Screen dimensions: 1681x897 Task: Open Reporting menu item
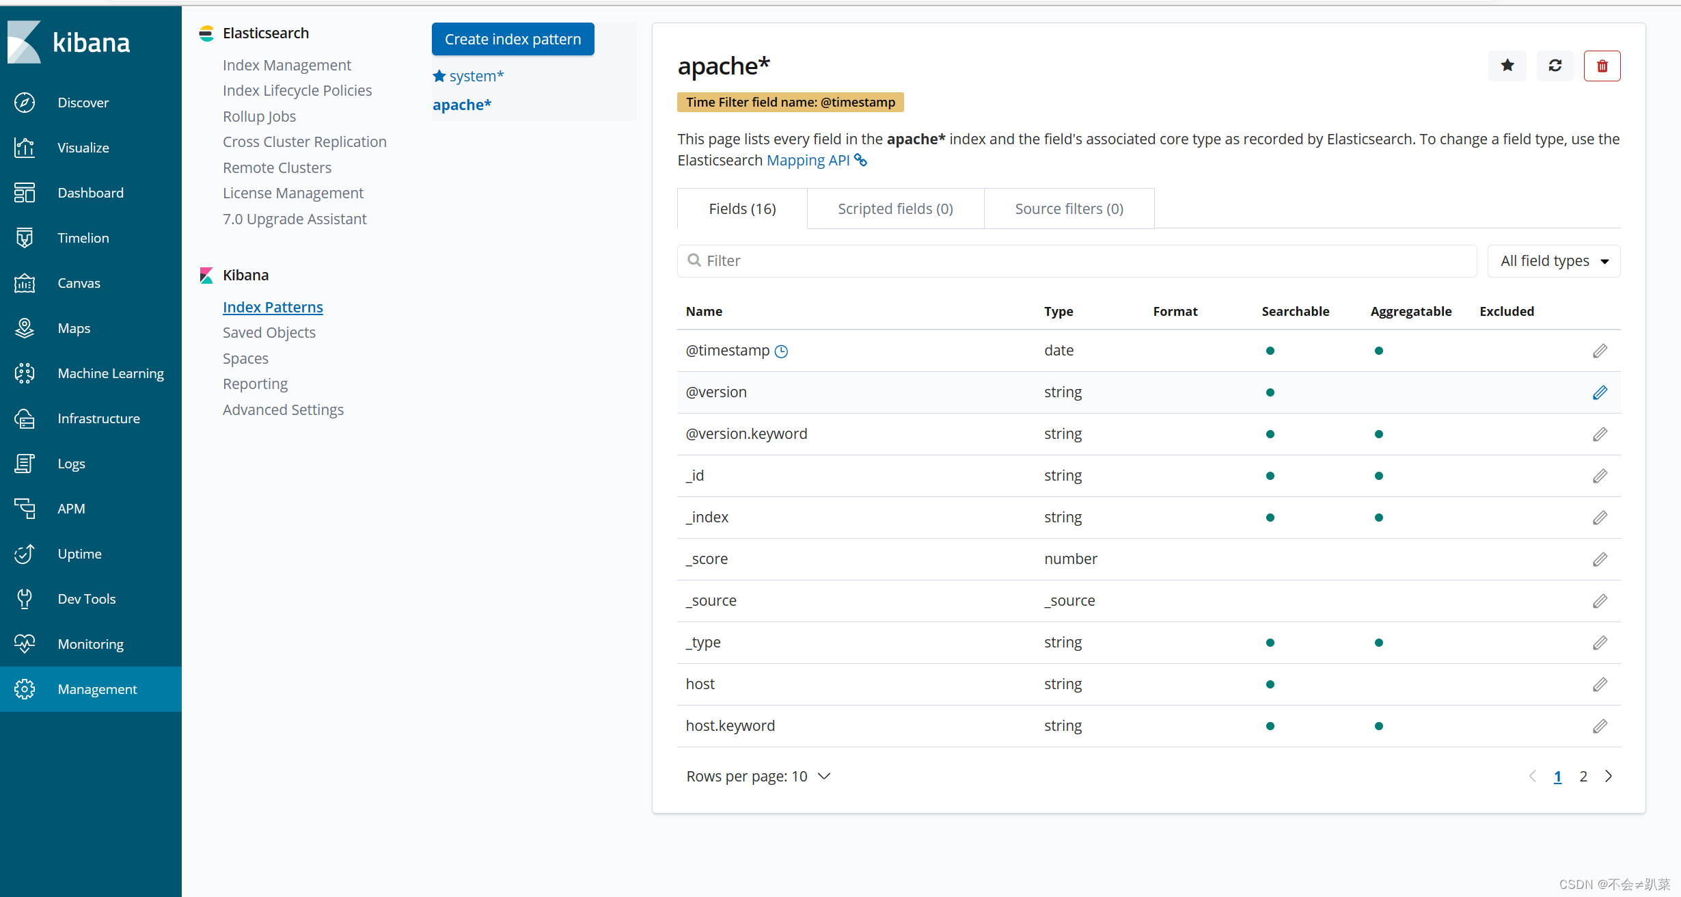[x=255, y=384]
